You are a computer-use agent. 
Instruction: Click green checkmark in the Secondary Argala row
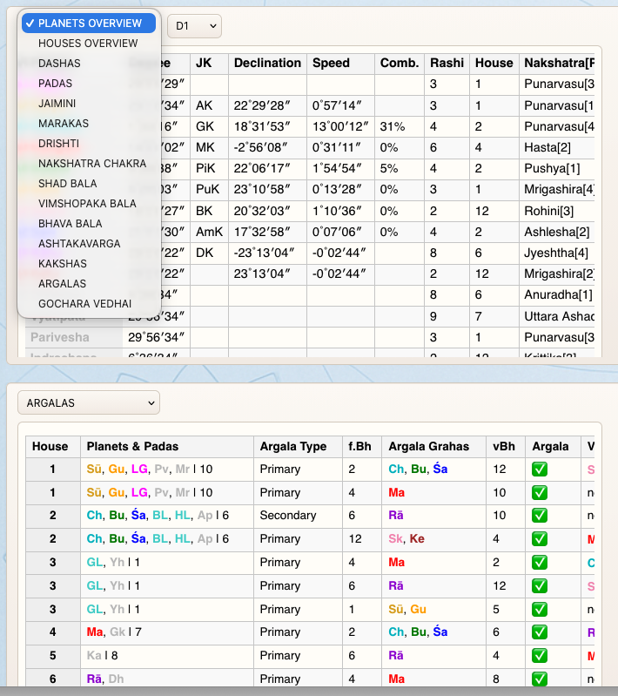point(540,516)
